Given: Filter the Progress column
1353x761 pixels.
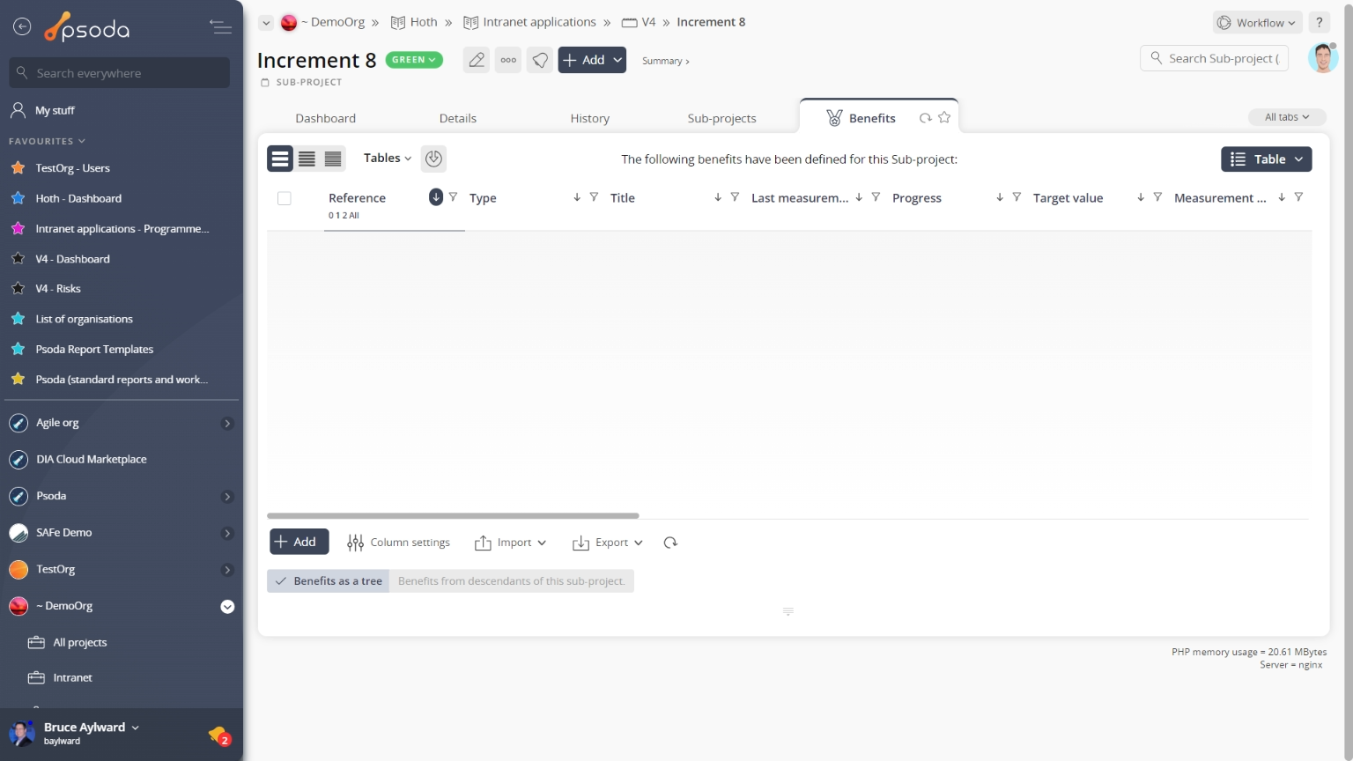Looking at the screenshot, I should point(1017,197).
